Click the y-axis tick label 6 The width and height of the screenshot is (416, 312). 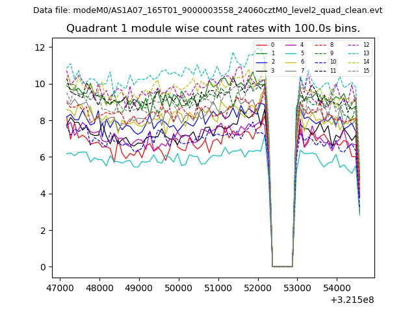click(42, 157)
